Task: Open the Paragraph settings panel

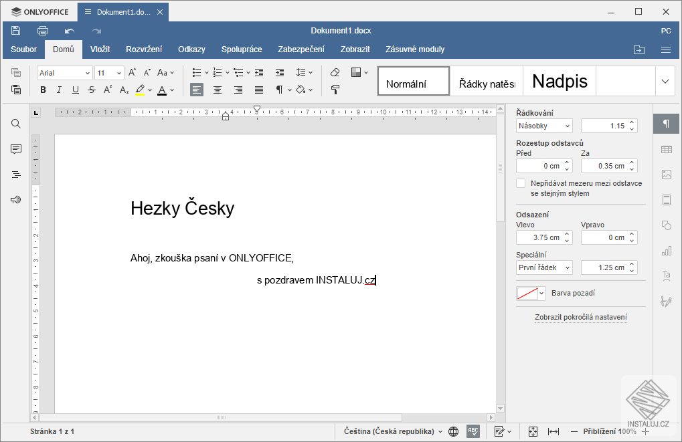Action: tap(666, 124)
